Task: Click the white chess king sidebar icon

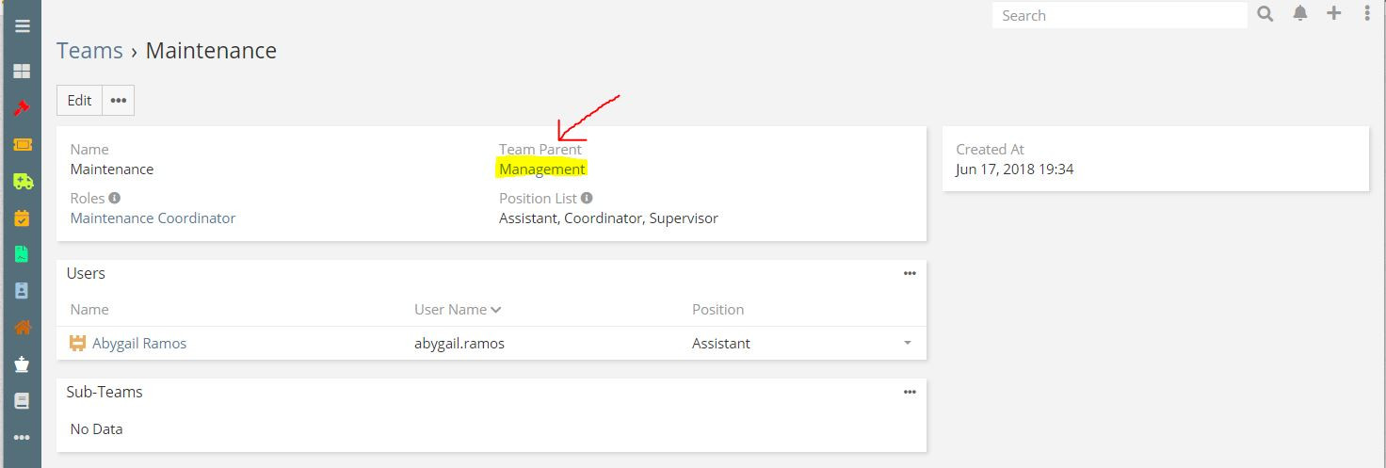Action: click(22, 364)
